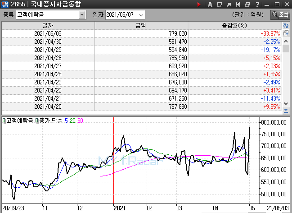Click the add-window icon in title bar
The width and height of the screenshot is (292, 213).
coord(219,5)
